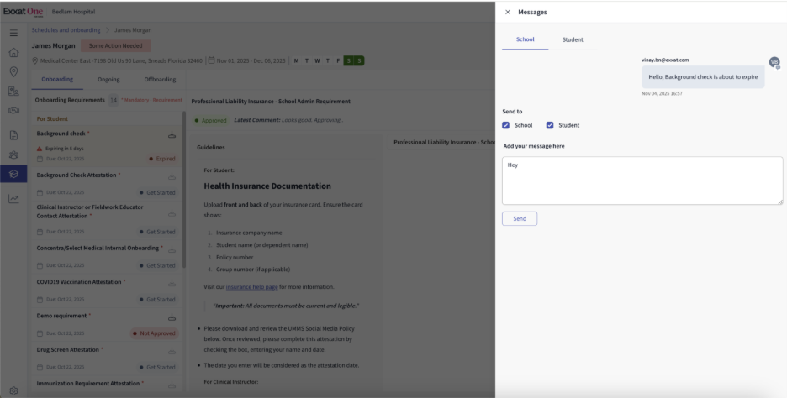The height and width of the screenshot is (398, 787).
Task: Uncheck the Student recipient checkbox
Action: (x=550, y=125)
